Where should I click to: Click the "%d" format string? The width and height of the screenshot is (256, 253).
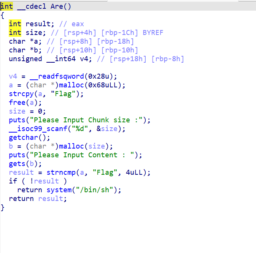coord(80,129)
